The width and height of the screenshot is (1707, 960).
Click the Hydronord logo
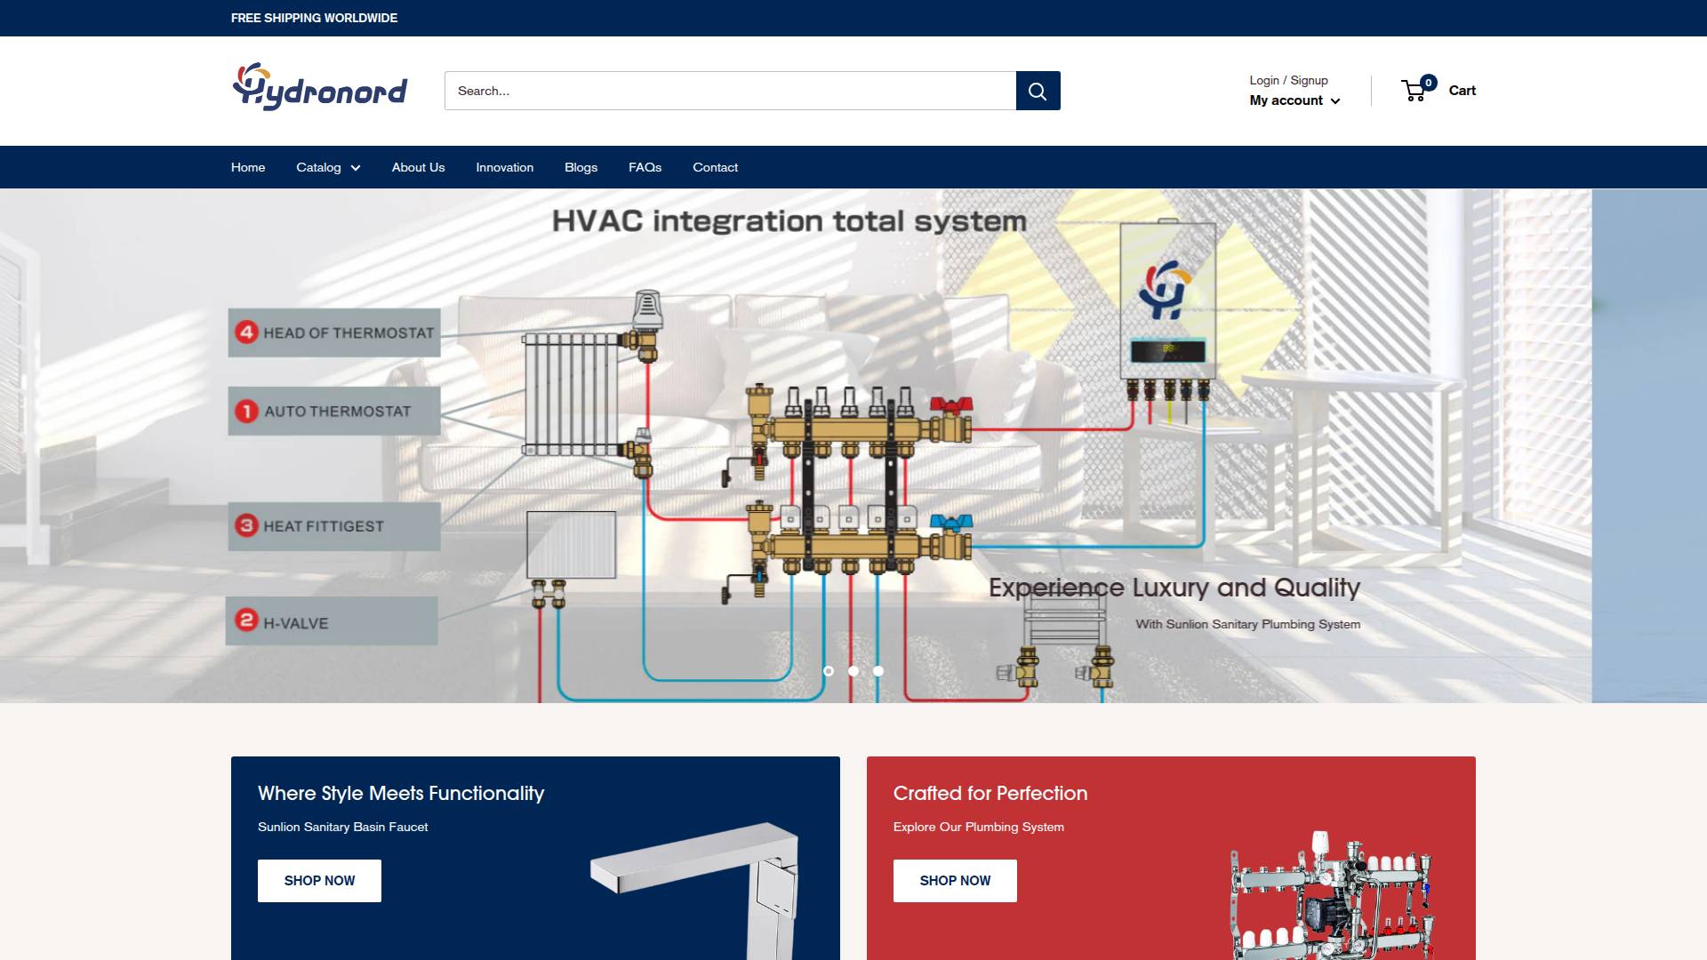tap(319, 87)
